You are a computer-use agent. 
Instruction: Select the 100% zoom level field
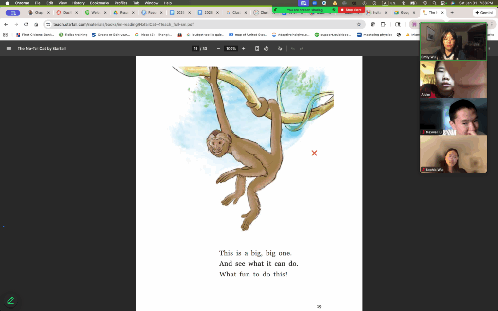[x=231, y=48]
